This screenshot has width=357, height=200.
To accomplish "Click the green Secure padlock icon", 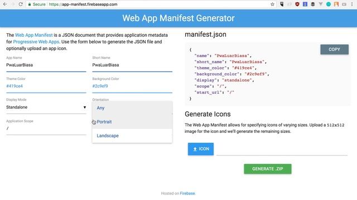I will (30, 4).
